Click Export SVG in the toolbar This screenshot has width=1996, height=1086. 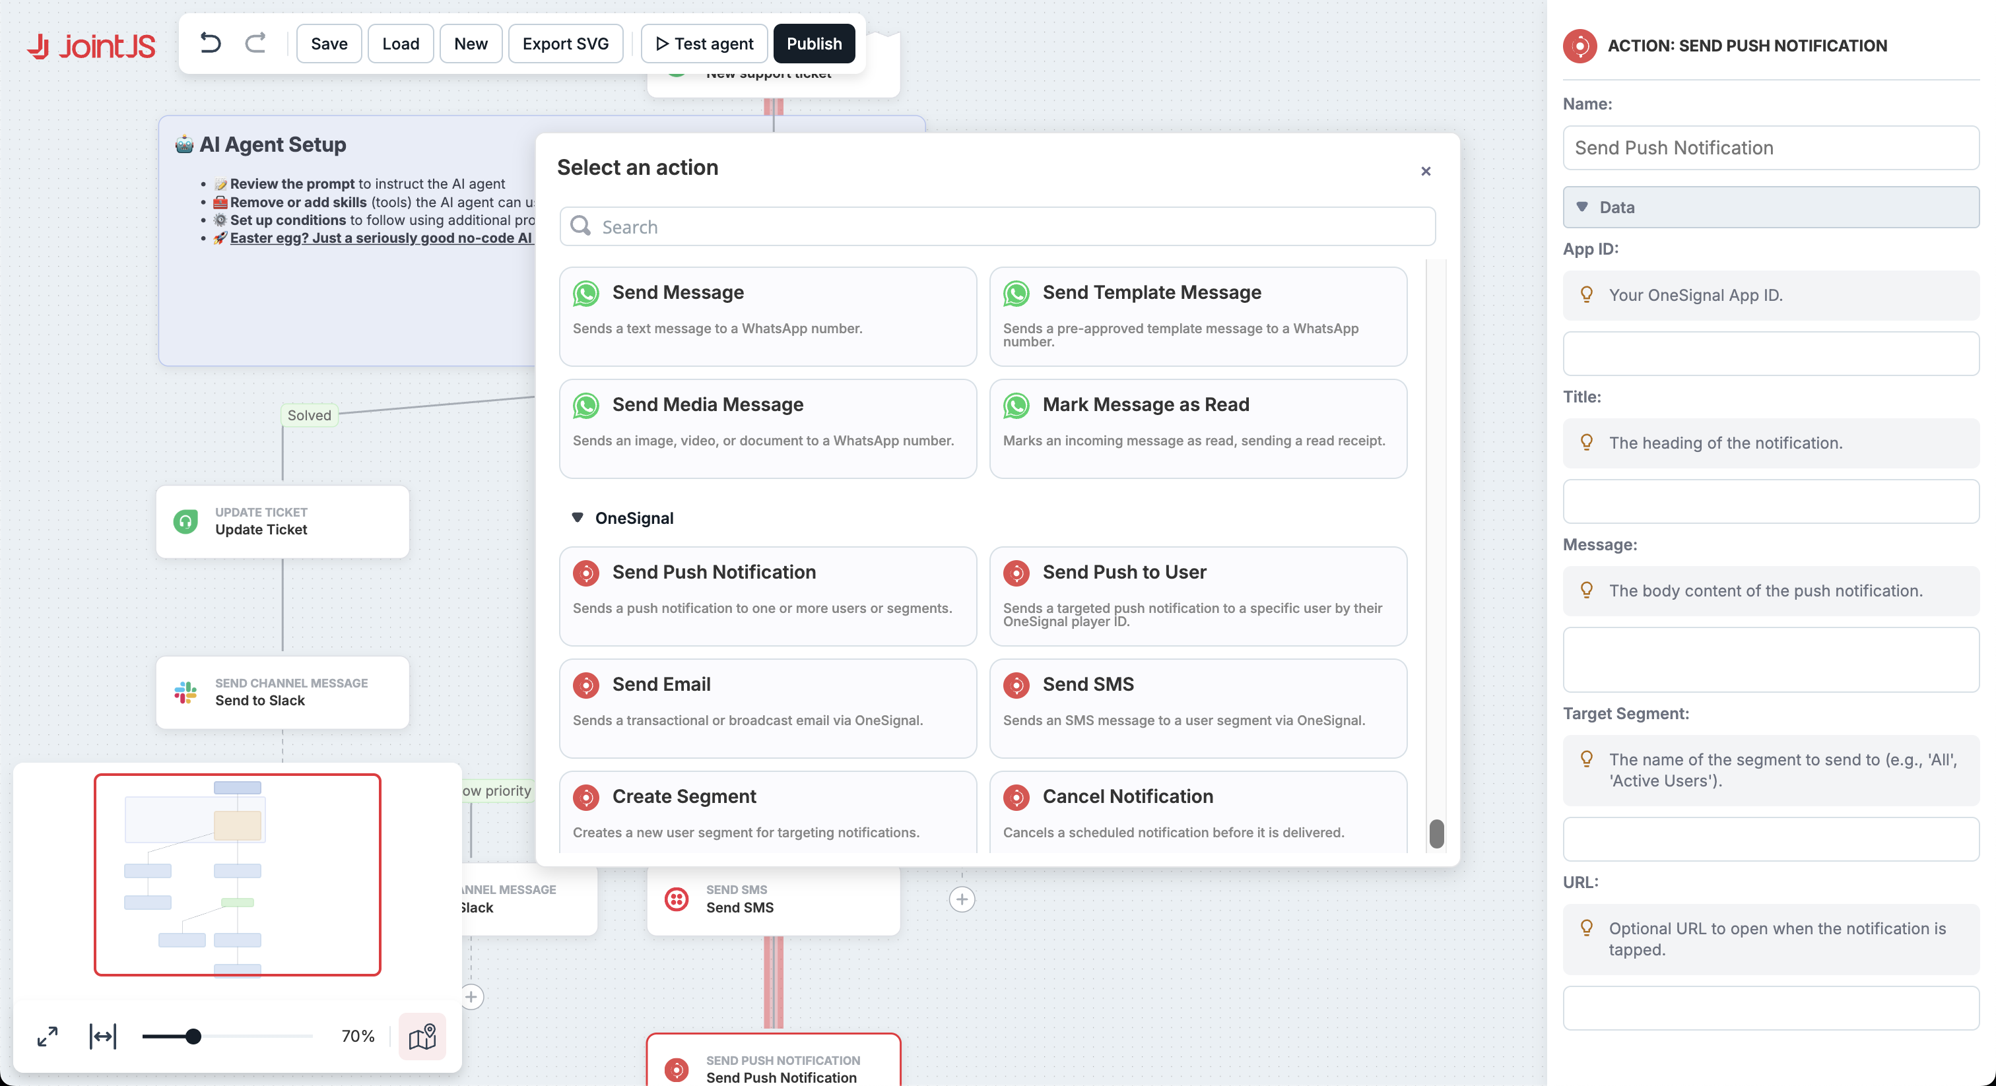click(565, 44)
